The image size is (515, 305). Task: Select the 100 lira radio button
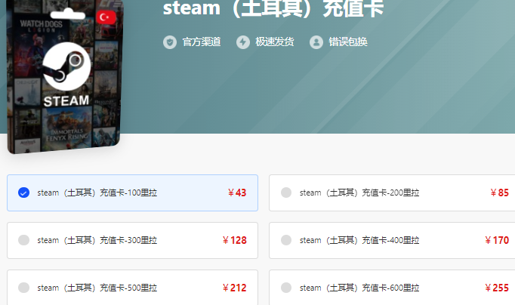pyautogui.click(x=23, y=193)
